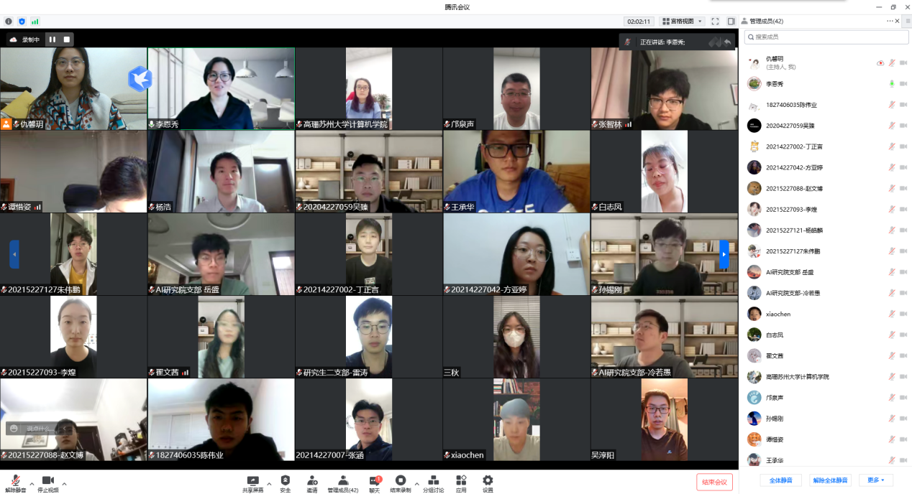The height and width of the screenshot is (494, 912).
Task: Toggle camera with 停止视频 button
Action: tap(47, 482)
